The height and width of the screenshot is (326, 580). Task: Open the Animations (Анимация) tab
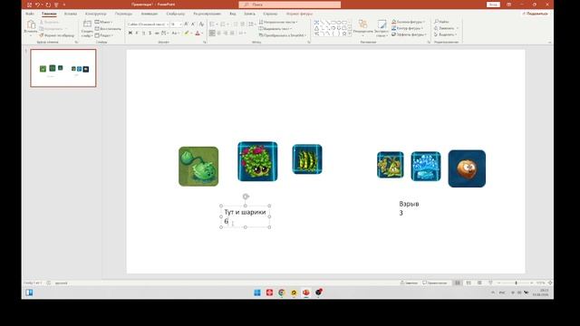[x=149, y=14]
